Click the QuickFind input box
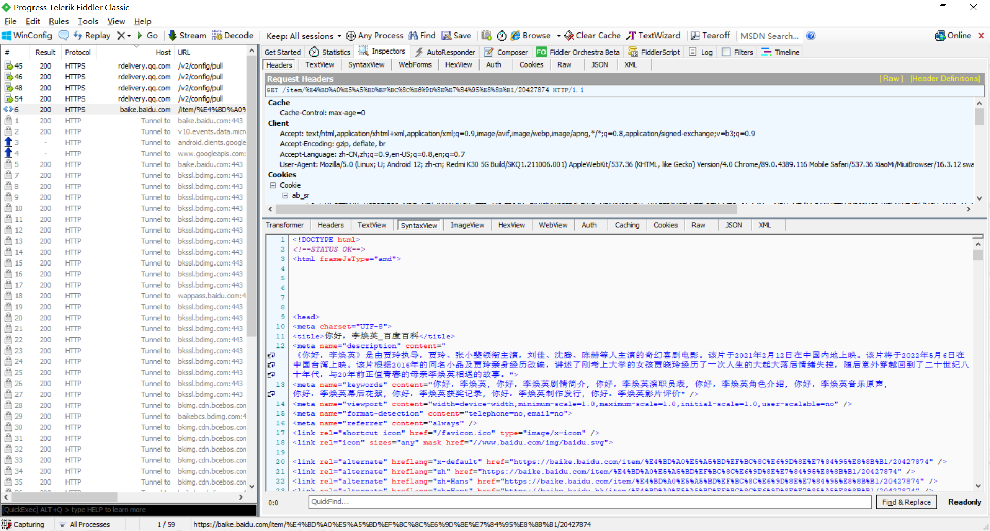Viewport: 990px width, 531px height. click(x=590, y=502)
